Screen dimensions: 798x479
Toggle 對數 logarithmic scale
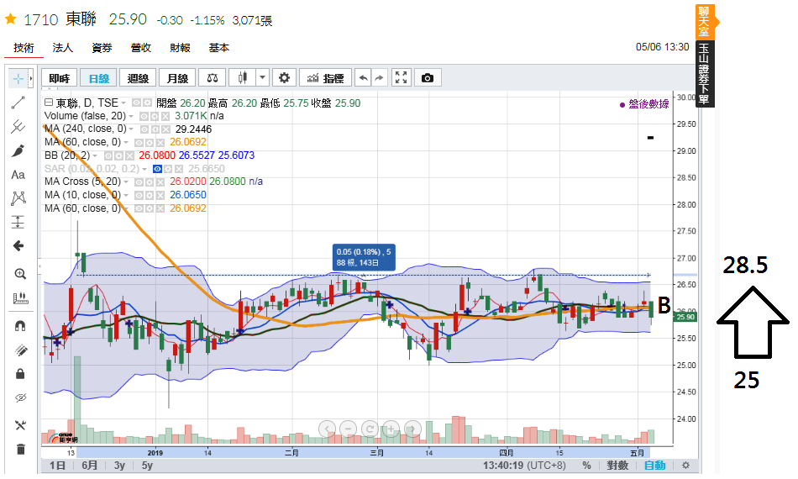617,466
